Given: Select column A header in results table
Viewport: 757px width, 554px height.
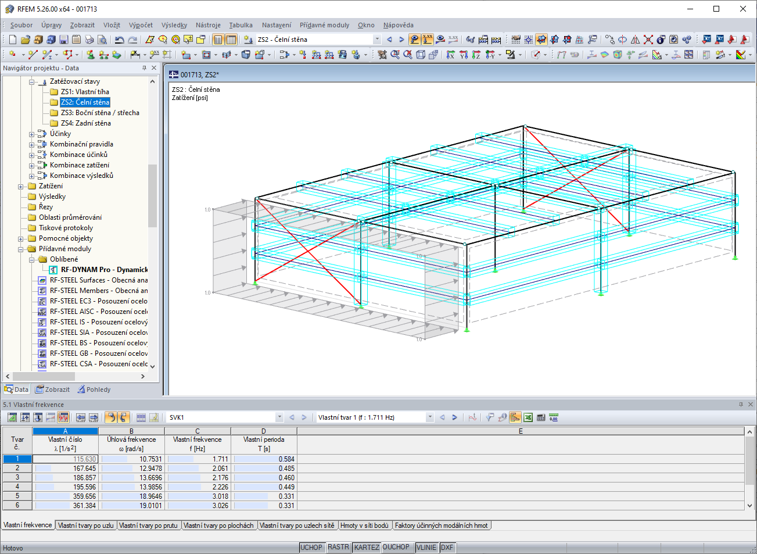Looking at the screenshot, I should (65, 431).
